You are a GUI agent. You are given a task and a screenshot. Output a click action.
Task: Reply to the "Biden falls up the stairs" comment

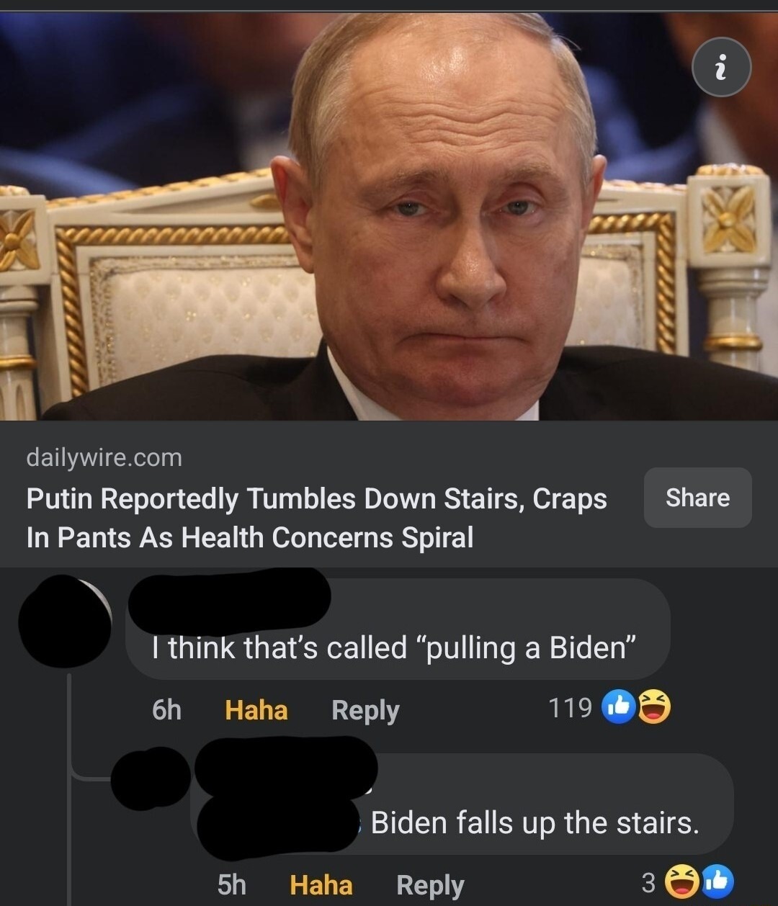(x=430, y=885)
